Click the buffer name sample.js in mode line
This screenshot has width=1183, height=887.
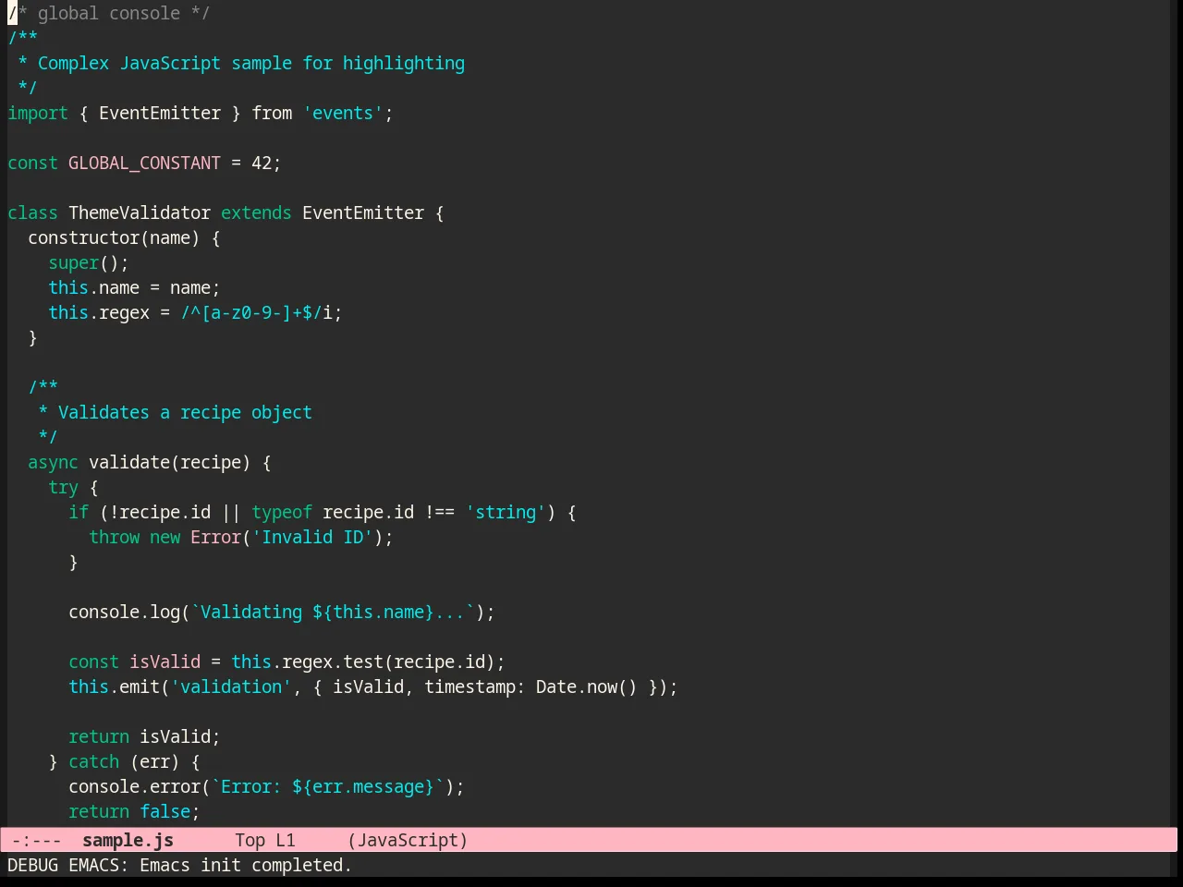click(x=128, y=840)
